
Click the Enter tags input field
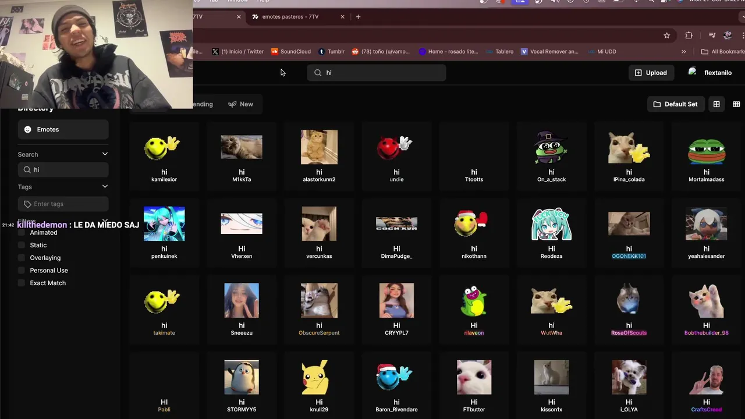pos(63,204)
